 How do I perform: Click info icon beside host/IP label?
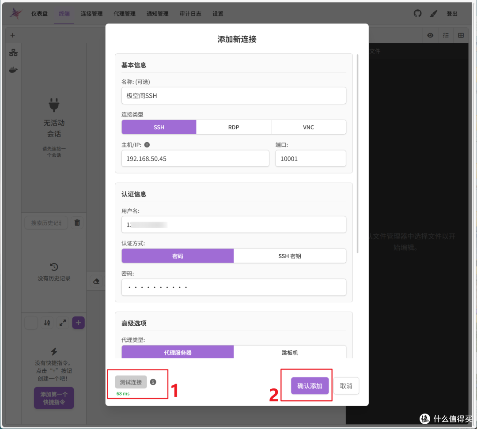click(147, 145)
